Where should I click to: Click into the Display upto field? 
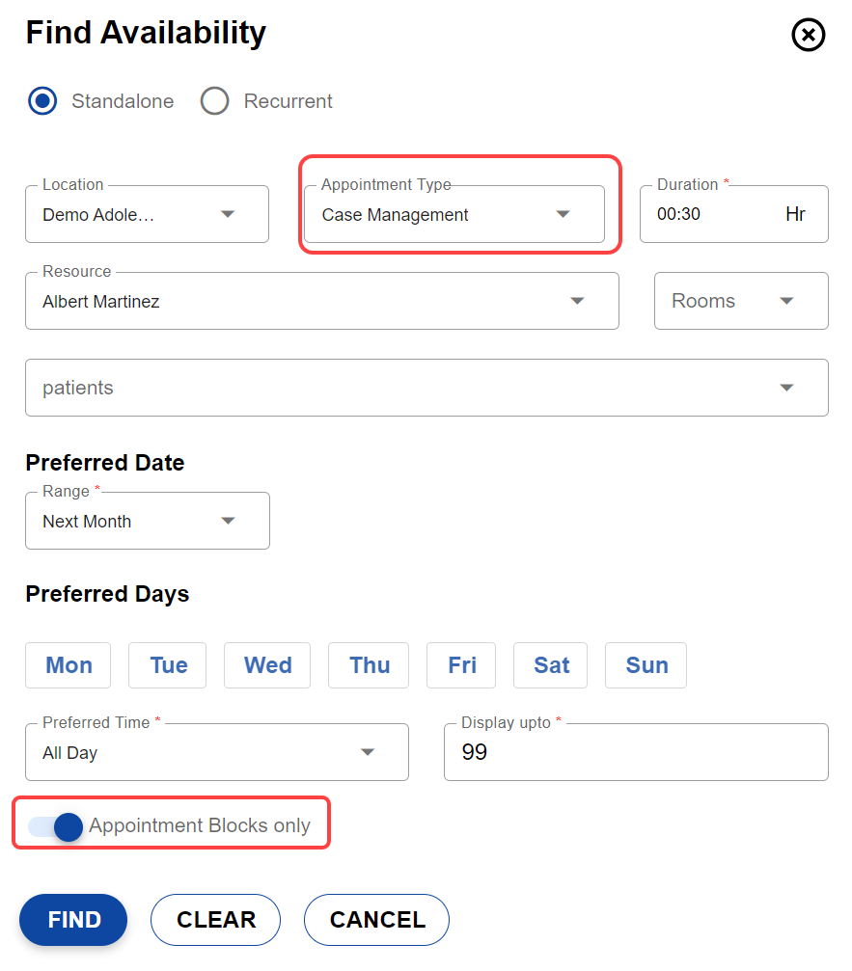click(635, 752)
